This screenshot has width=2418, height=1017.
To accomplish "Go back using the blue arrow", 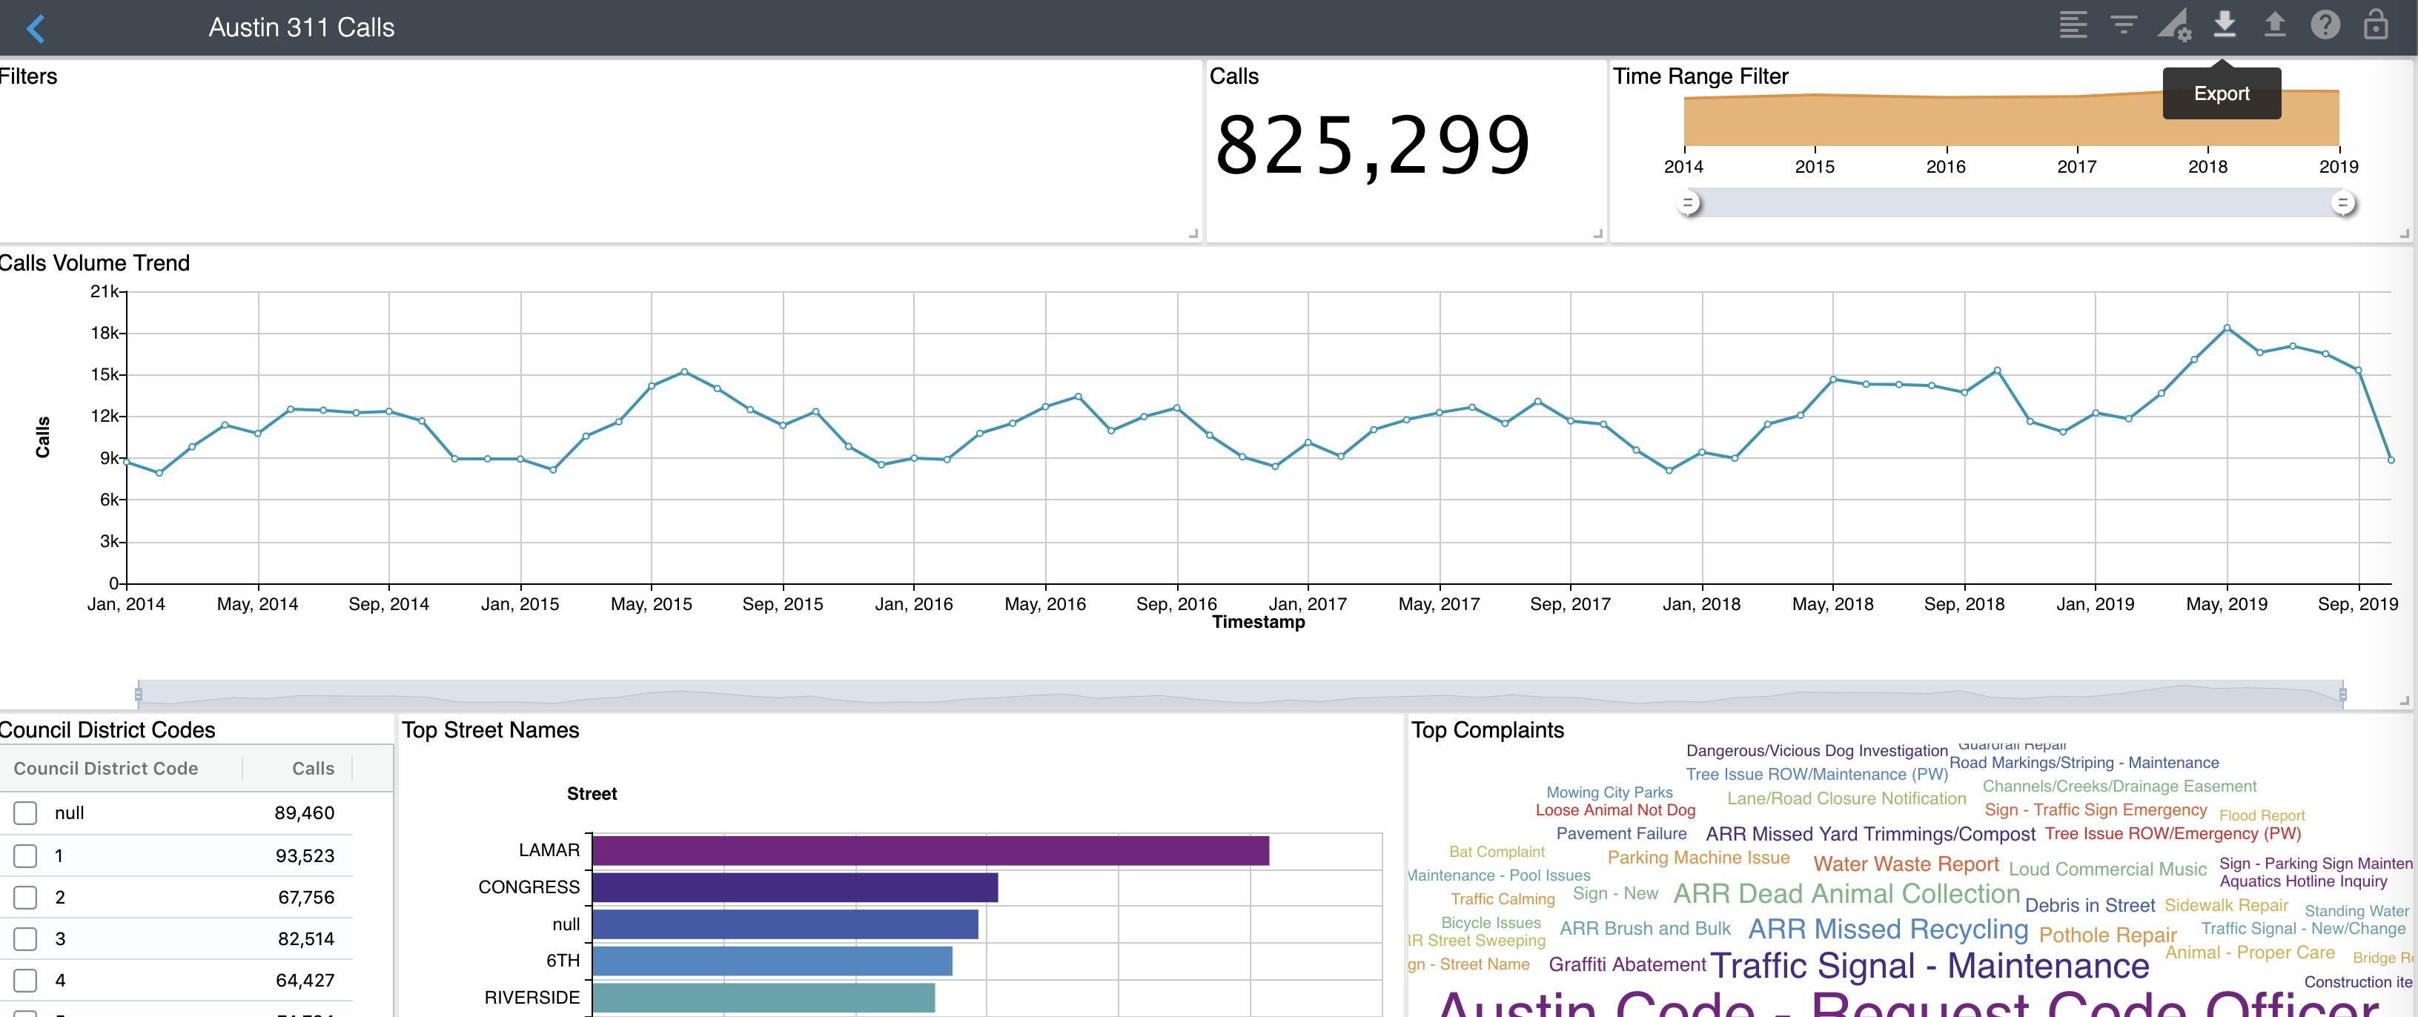I will pyautogui.click(x=36, y=28).
